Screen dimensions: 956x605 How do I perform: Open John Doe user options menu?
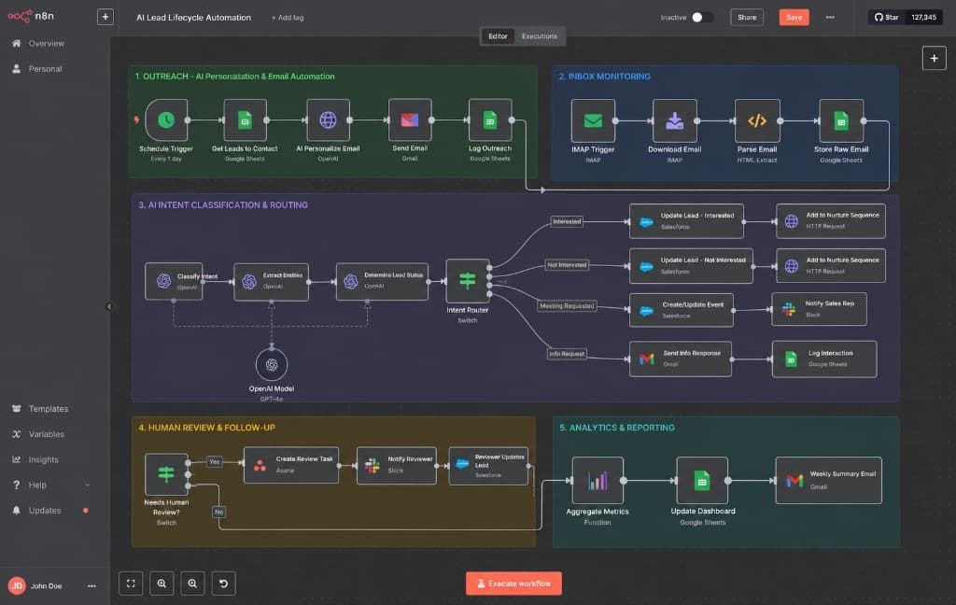pyautogui.click(x=91, y=586)
